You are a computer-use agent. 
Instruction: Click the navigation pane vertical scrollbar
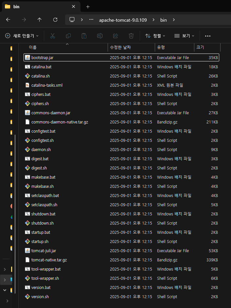pyautogui.click(x=15, y=214)
